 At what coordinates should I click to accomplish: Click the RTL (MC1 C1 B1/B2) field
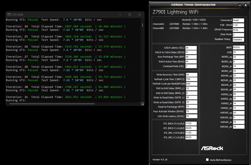[191, 137]
